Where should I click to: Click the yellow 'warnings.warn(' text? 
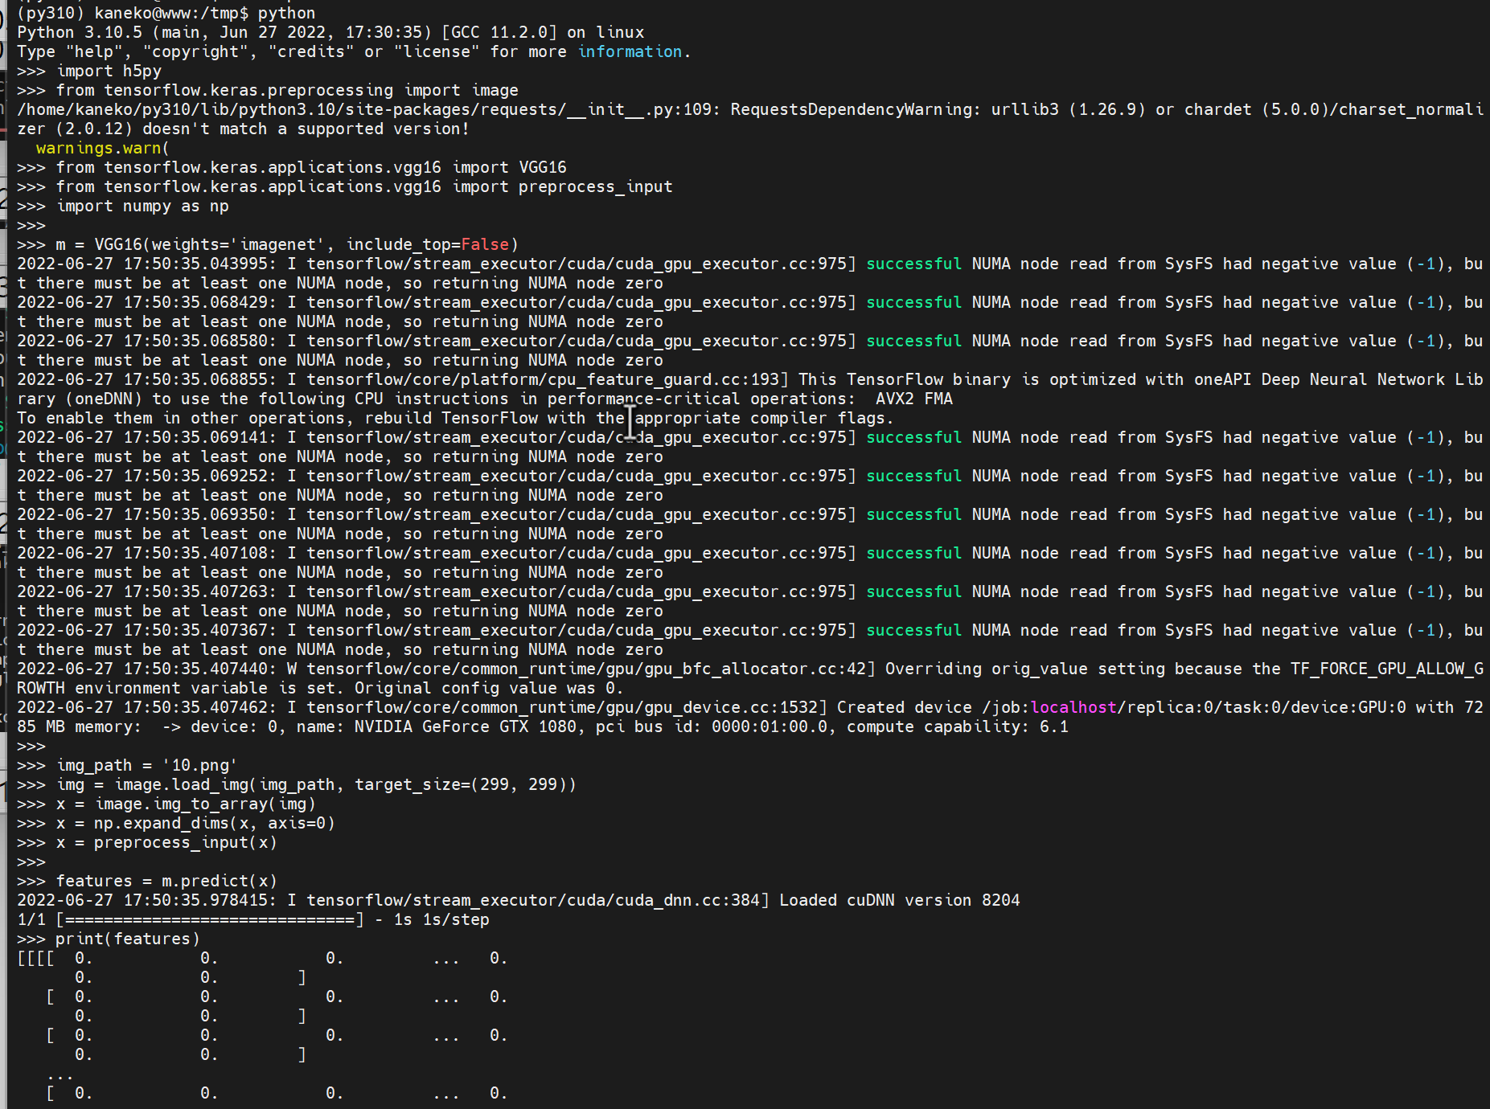102,148
